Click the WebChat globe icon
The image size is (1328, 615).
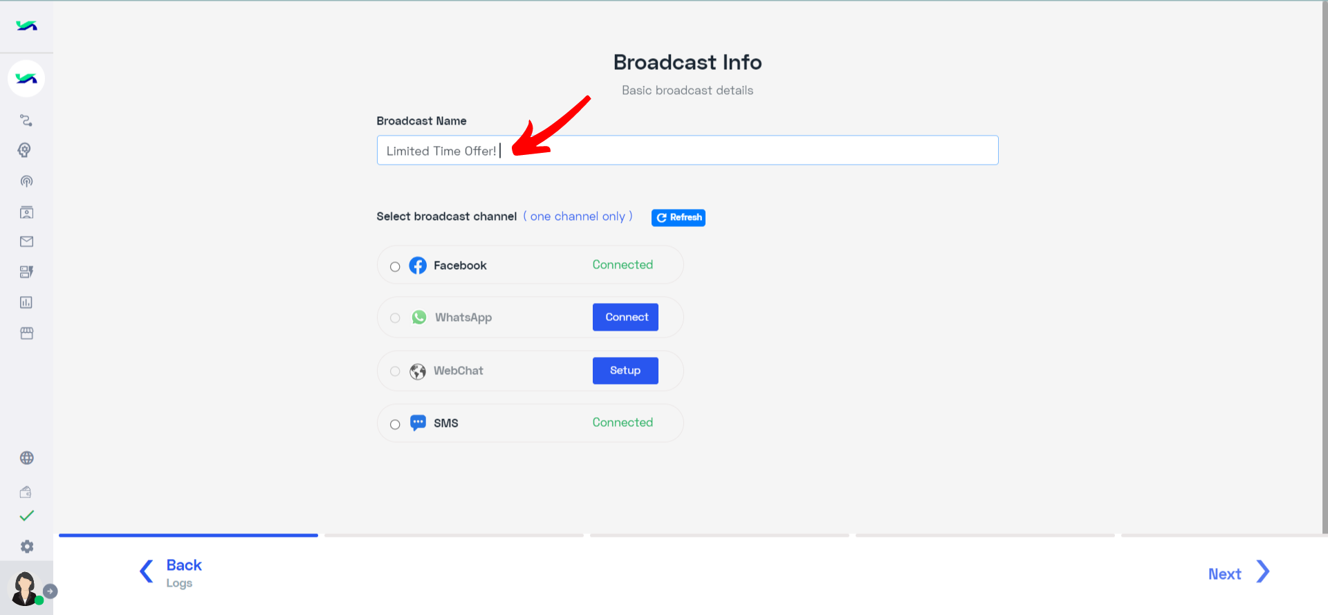418,371
